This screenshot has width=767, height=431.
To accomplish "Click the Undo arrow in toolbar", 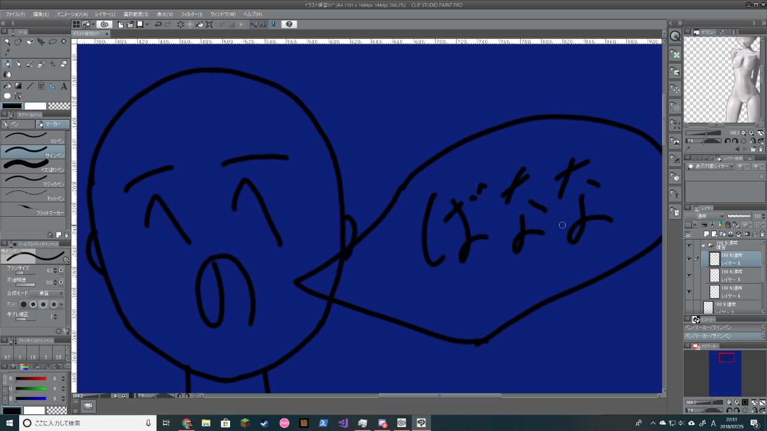I will [158, 25].
